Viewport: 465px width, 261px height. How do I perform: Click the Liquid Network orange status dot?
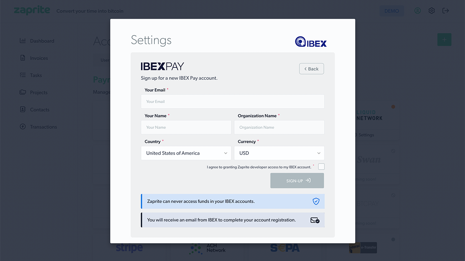pyautogui.click(x=393, y=107)
